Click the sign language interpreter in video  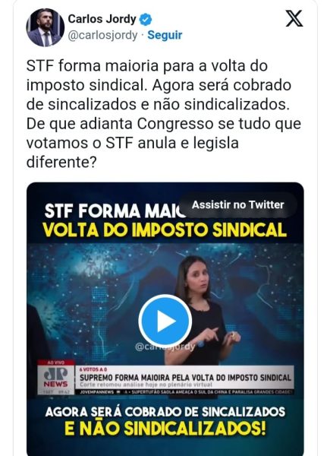[x=205, y=310]
